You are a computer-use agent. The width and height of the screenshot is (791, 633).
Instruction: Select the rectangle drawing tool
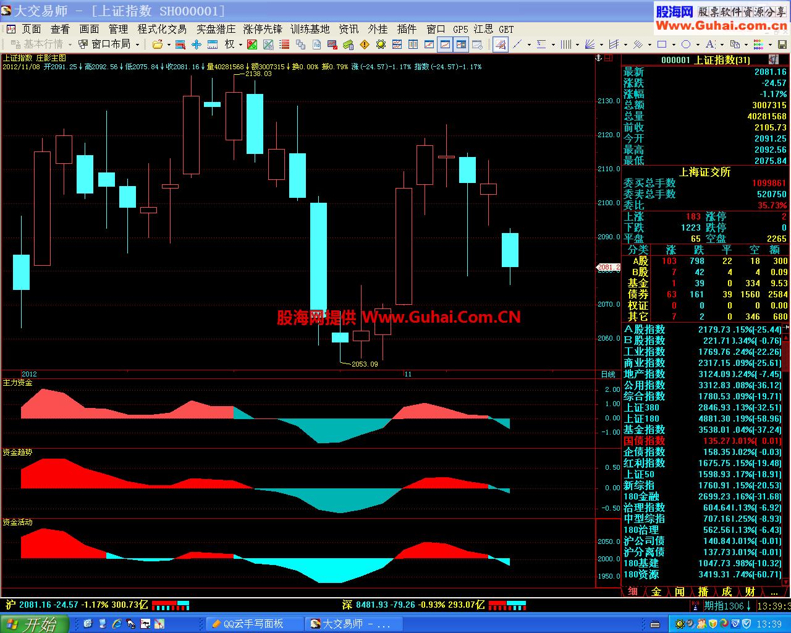tap(662, 45)
